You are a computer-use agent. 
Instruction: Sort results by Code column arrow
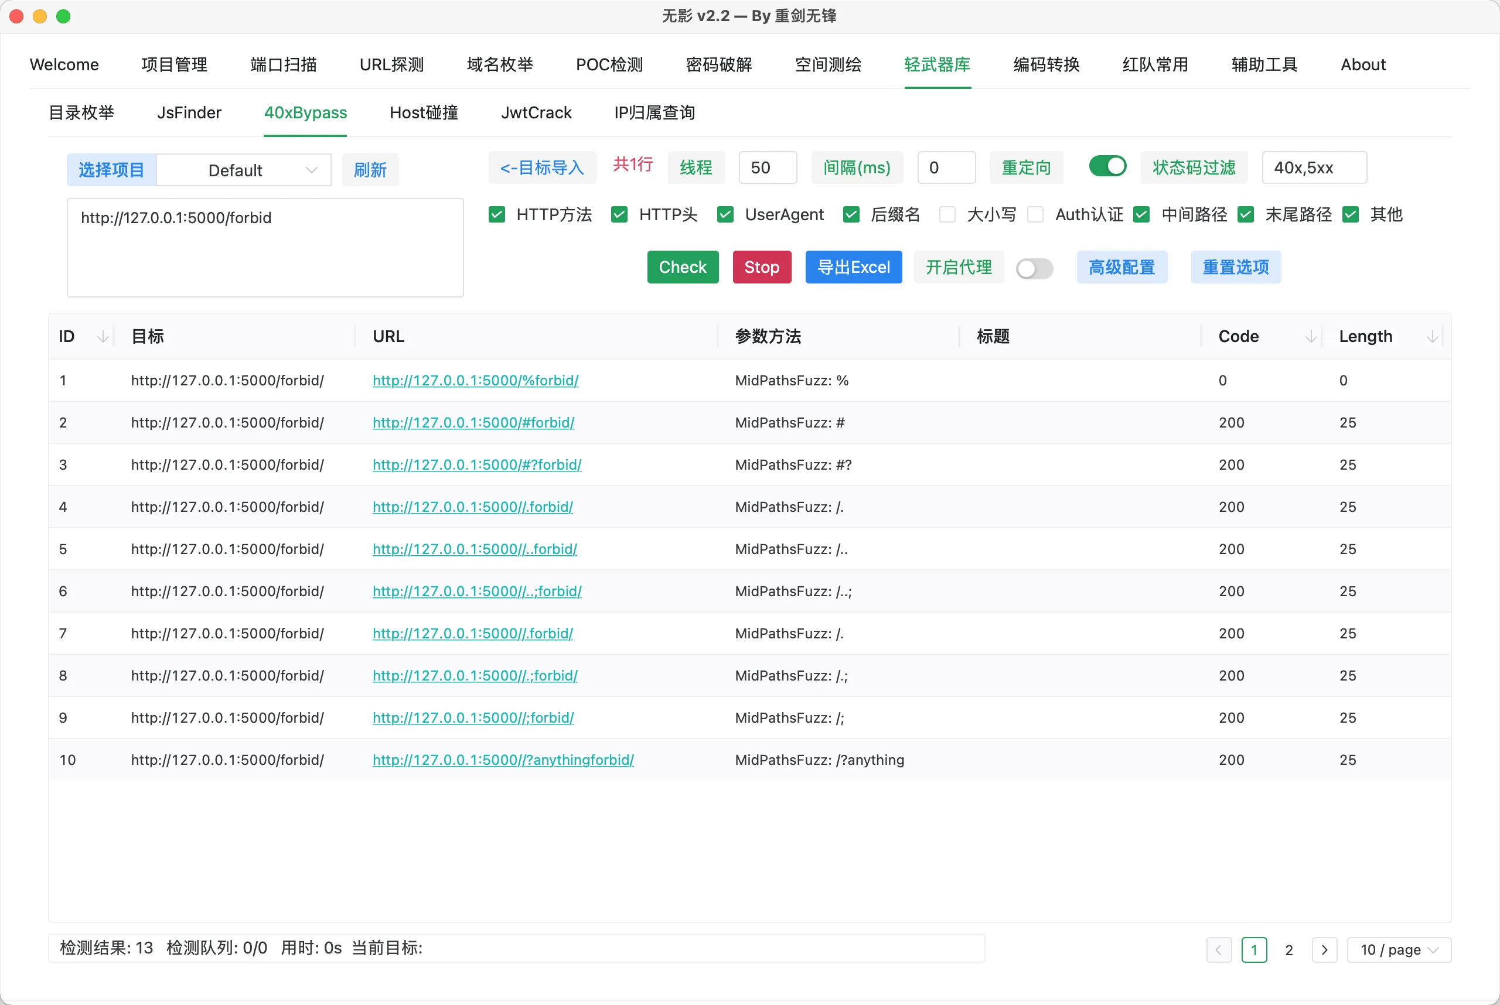tap(1311, 337)
